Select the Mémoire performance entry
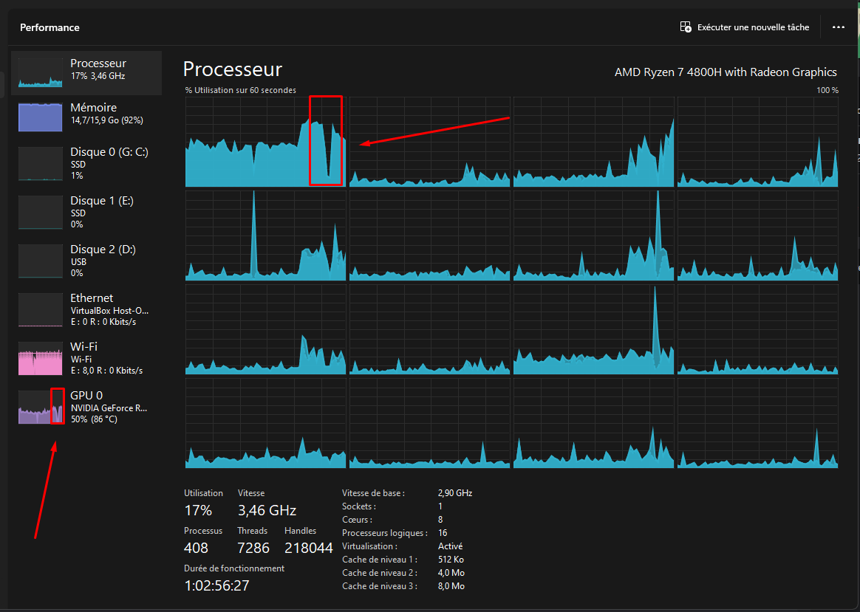The height and width of the screenshot is (612, 860). click(x=106, y=114)
